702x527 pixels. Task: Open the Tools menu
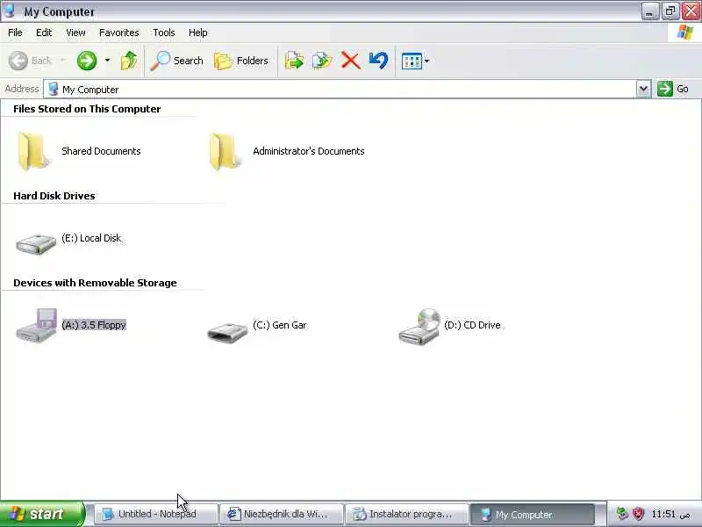(x=164, y=32)
